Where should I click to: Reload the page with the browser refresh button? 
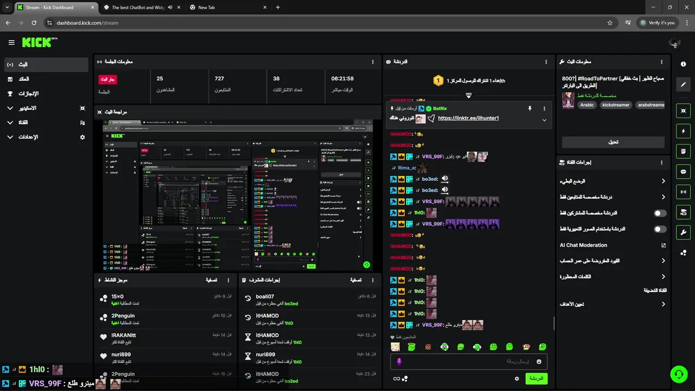point(34,23)
